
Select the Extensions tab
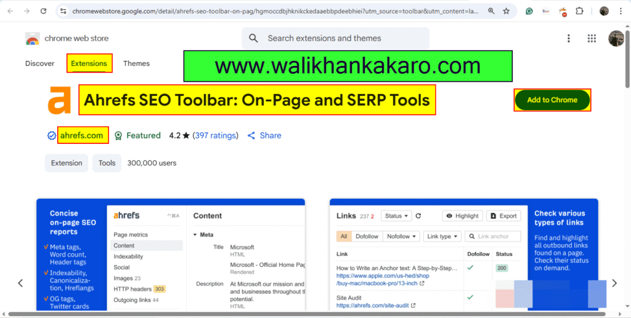coord(89,63)
